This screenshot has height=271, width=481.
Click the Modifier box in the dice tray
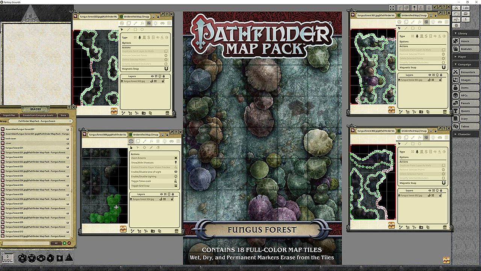tap(8, 258)
